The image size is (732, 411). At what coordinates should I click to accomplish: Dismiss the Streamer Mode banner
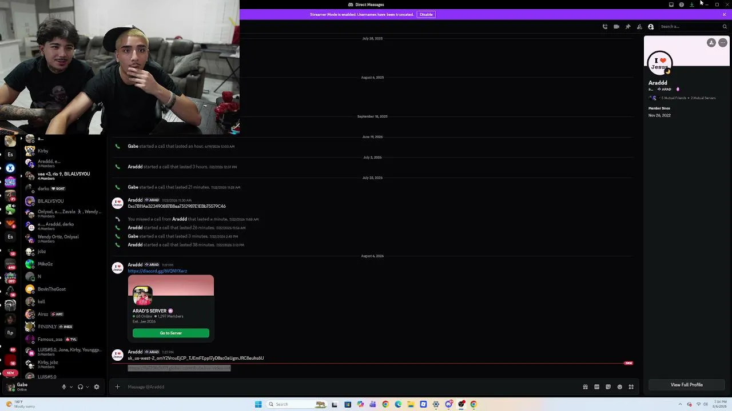725,14
